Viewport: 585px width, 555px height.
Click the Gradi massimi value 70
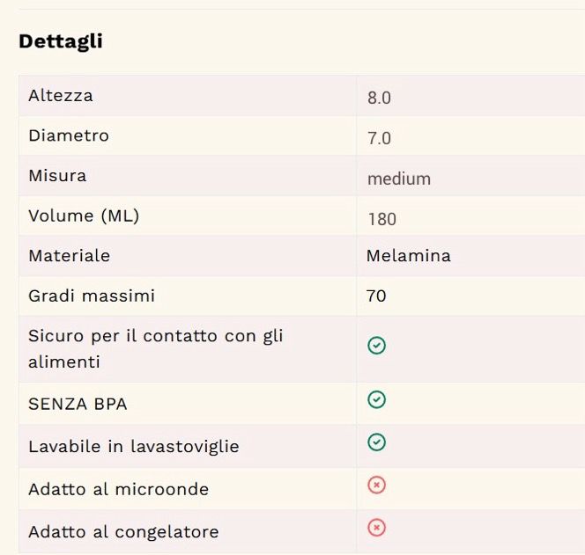coord(376,296)
